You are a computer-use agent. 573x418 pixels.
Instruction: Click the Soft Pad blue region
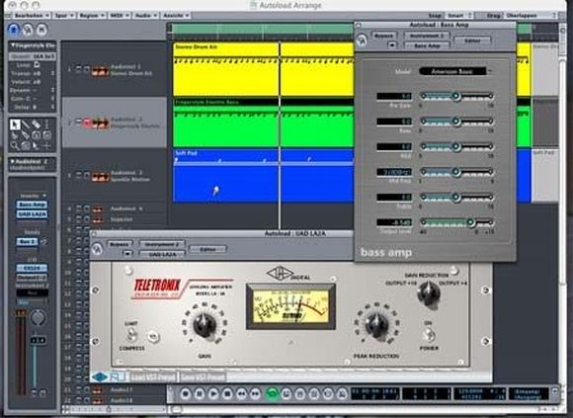(263, 175)
